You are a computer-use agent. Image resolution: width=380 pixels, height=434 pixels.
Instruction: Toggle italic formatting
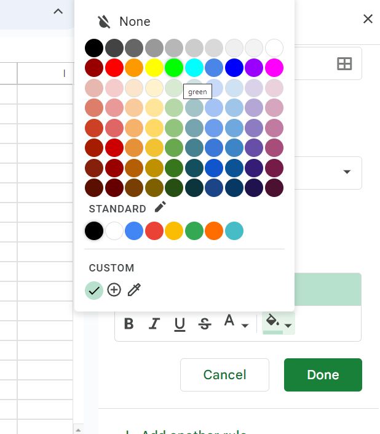154,323
